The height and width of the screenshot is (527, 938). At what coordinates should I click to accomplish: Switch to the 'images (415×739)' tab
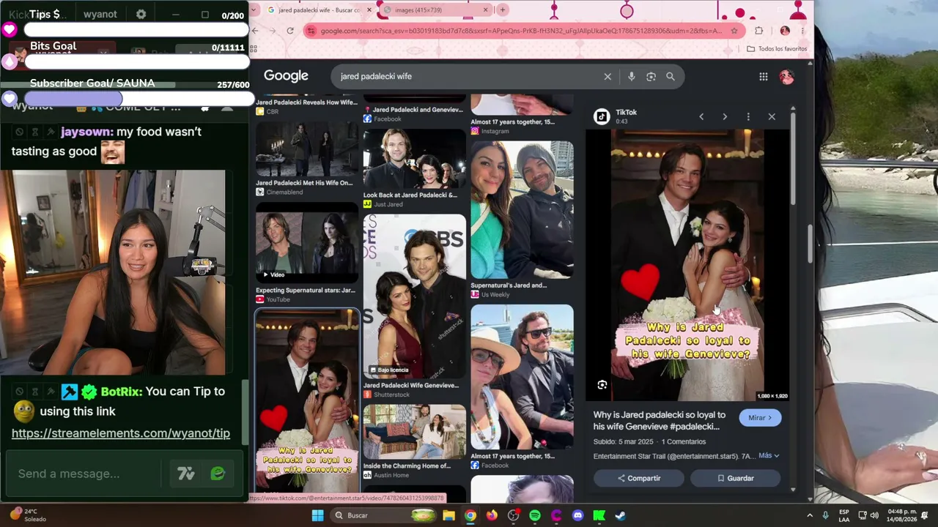click(432, 10)
